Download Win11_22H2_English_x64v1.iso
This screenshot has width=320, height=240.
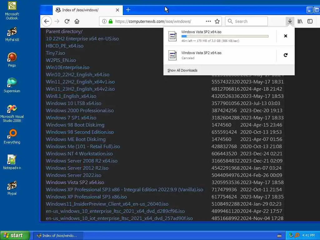80,82
